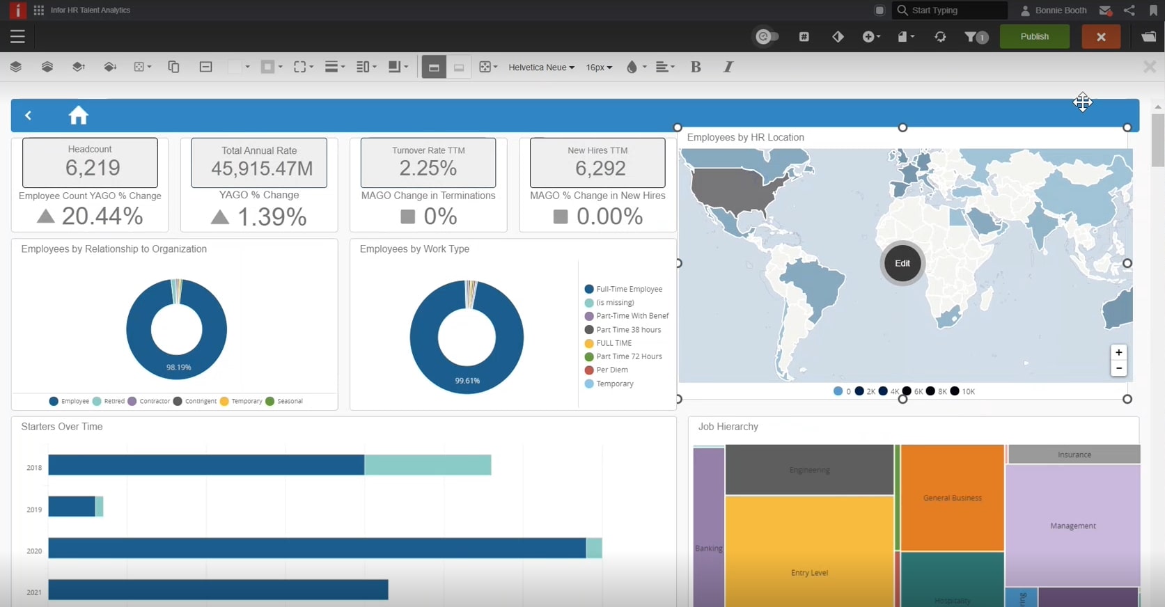Click the bookmark icon in header
Viewport: 1165px width, 607px height.
(1153, 10)
